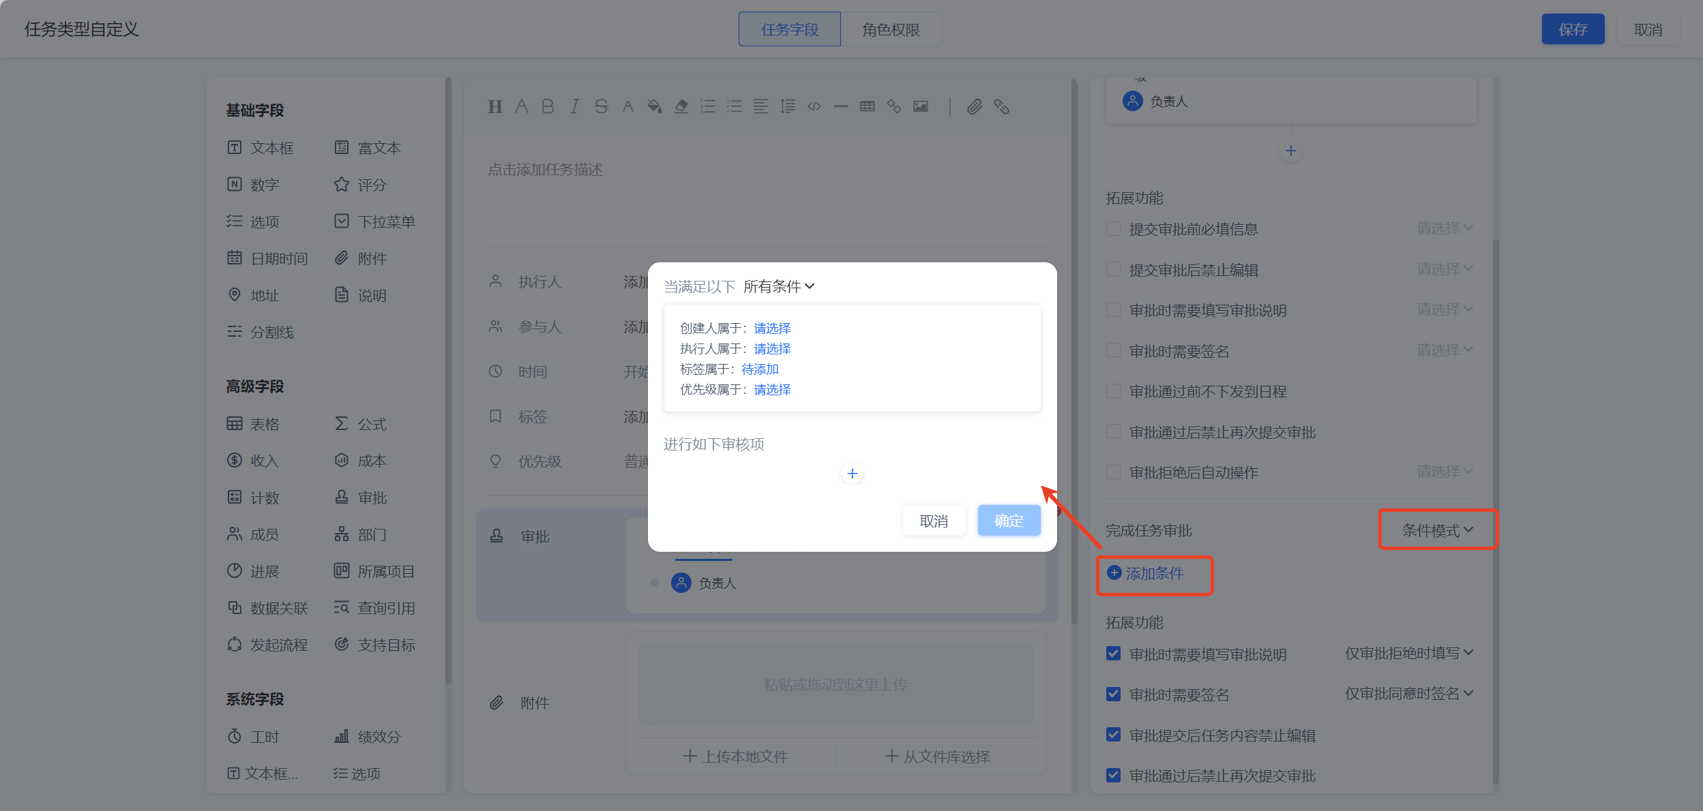Insert a code block
1703x811 pixels.
(x=814, y=106)
